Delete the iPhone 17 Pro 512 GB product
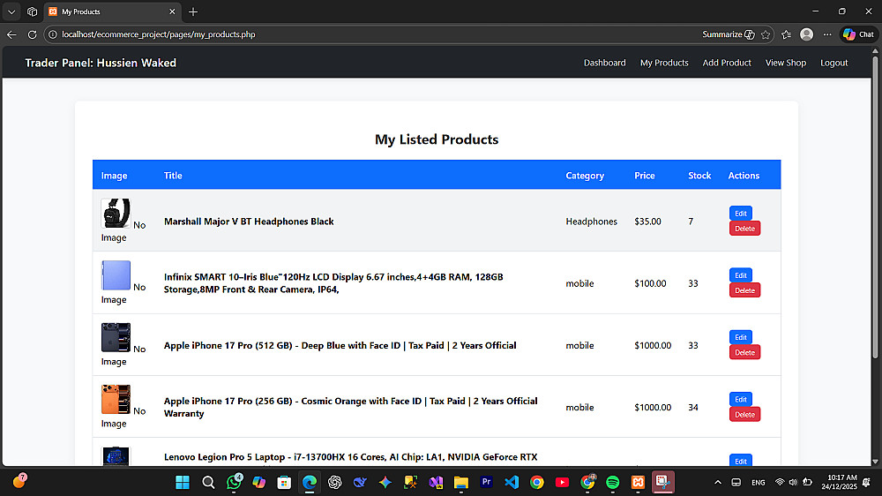 [x=744, y=352]
